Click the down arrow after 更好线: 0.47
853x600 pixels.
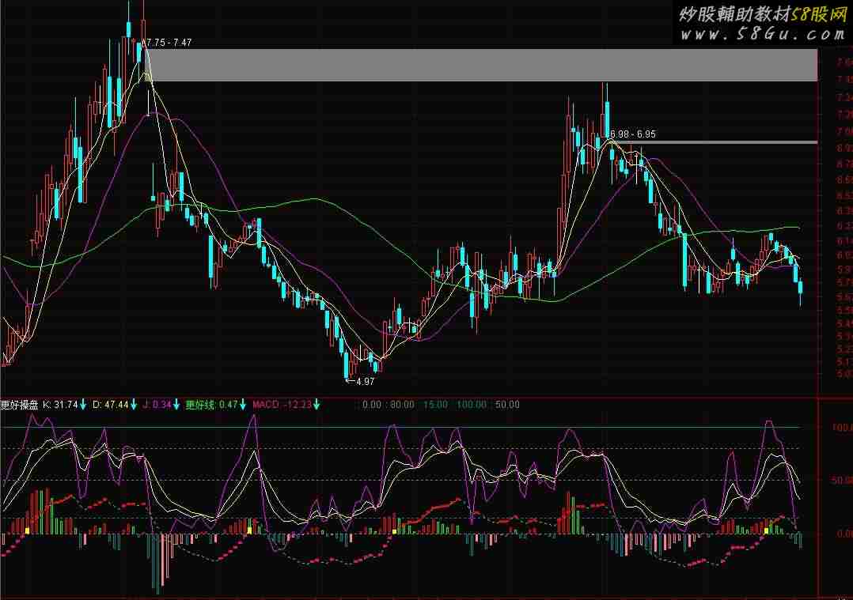click(243, 405)
